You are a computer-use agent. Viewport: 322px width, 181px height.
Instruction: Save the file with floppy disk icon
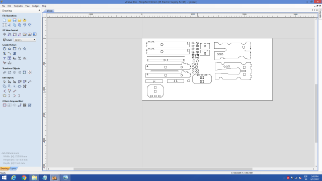point(15,20)
